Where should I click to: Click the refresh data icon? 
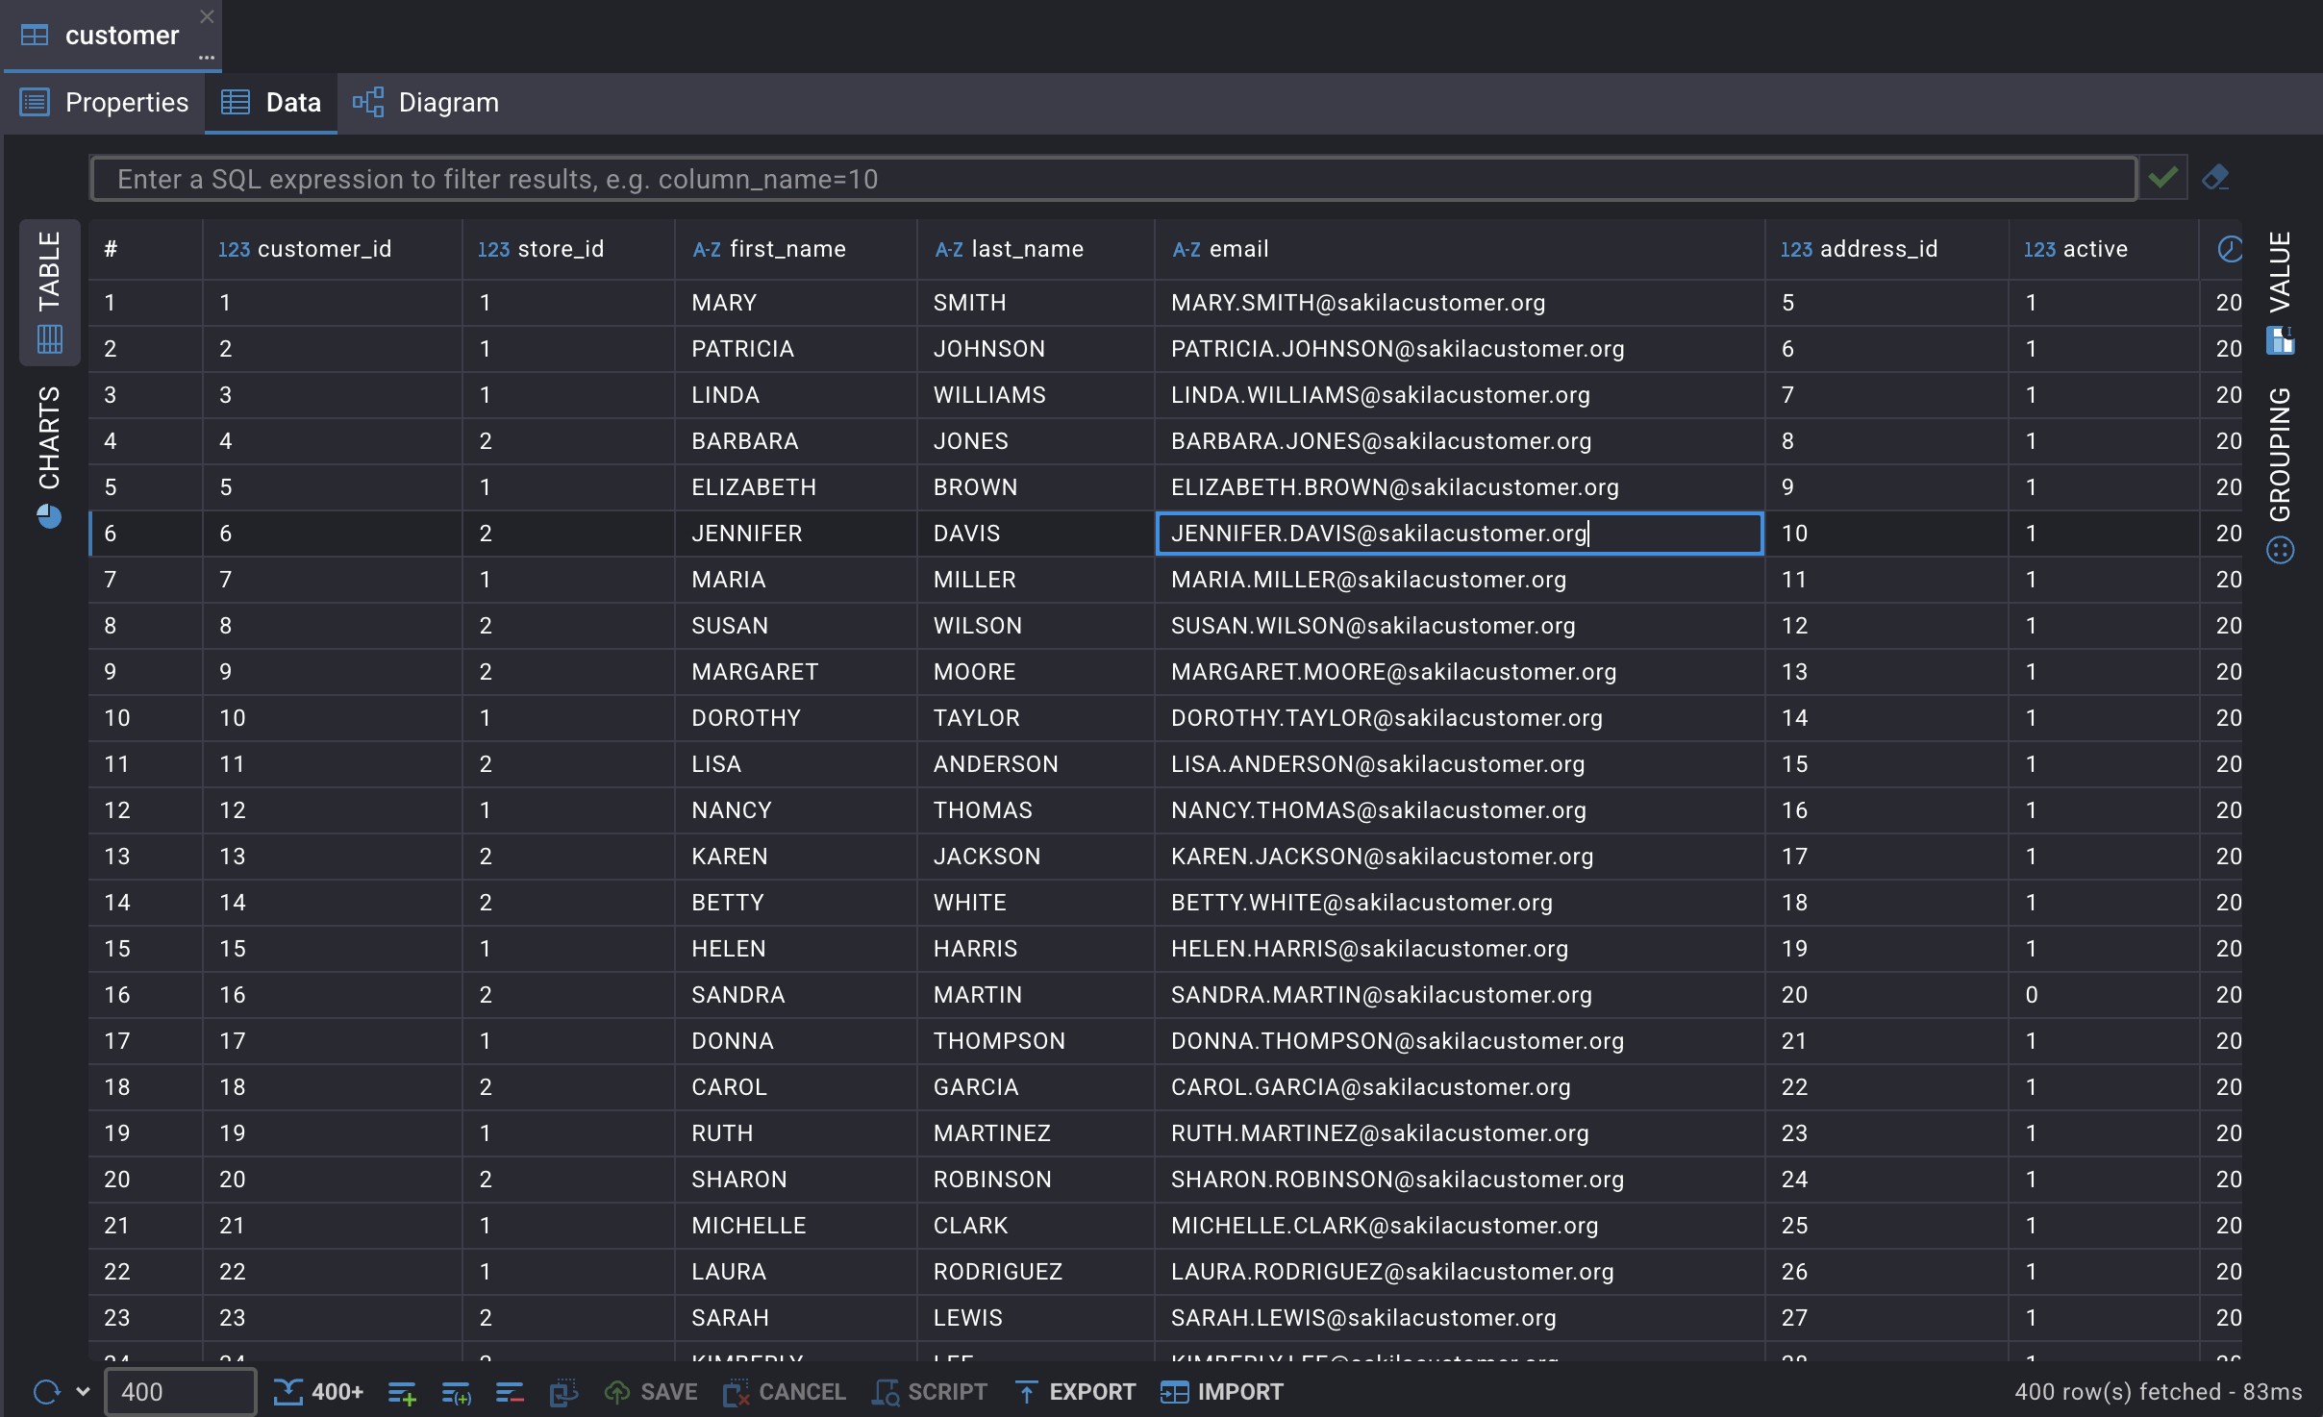(x=45, y=1391)
